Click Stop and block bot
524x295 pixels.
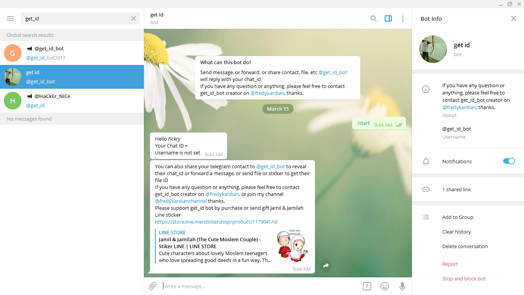[x=464, y=278]
